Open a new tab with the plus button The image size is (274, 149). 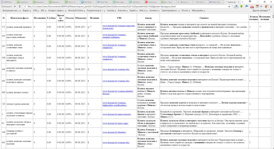point(242,2)
